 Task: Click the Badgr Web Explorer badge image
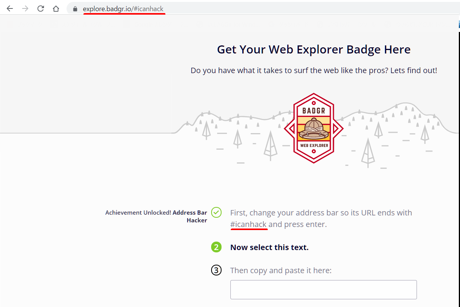pos(313,128)
